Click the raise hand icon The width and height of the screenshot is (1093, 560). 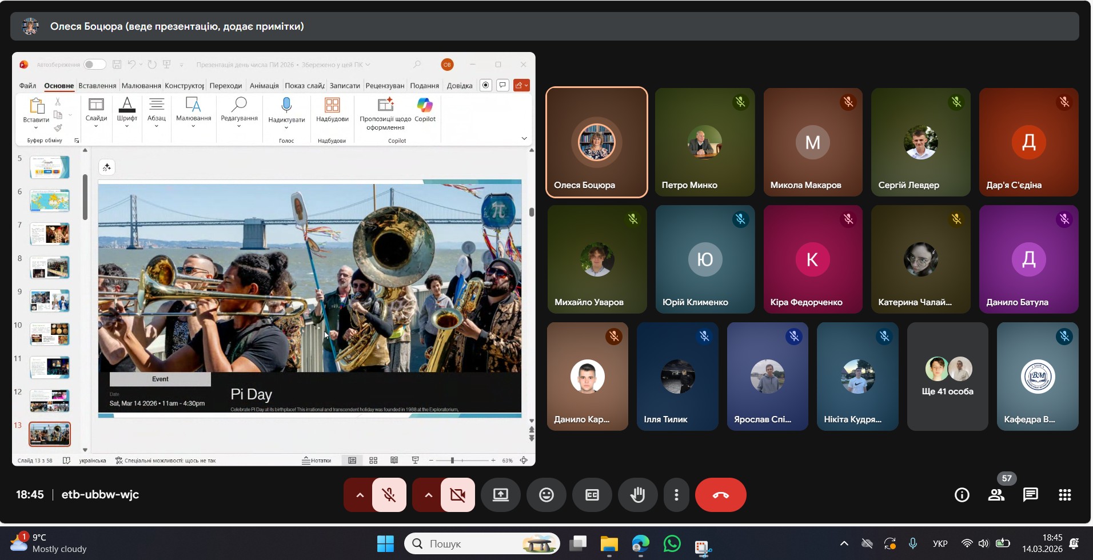(x=637, y=495)
